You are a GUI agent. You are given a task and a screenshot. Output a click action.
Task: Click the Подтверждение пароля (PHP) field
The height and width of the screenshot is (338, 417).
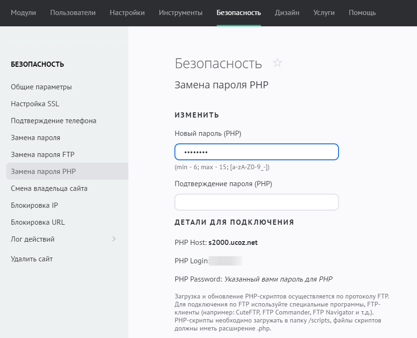click(256, 202)
